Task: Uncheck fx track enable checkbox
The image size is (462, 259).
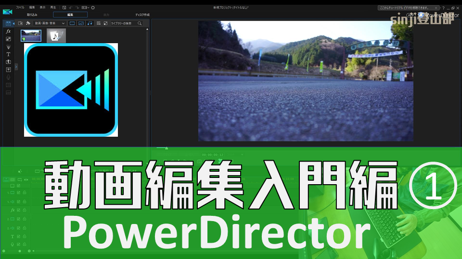Action: click(19, 210)
